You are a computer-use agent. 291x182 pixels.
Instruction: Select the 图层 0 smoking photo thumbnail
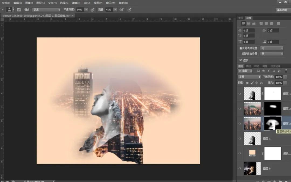pyautogui.click(x=252, y=169)
